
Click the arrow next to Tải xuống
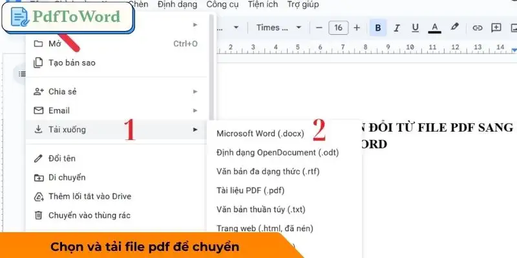pyautogui.click(x=195, y=130)
